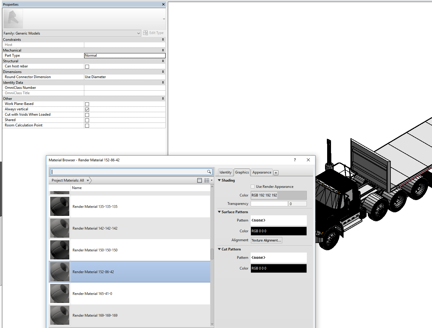Click the Round Connector Dimension Use Diameter value

pyautogui.click(x=125, y=77)
